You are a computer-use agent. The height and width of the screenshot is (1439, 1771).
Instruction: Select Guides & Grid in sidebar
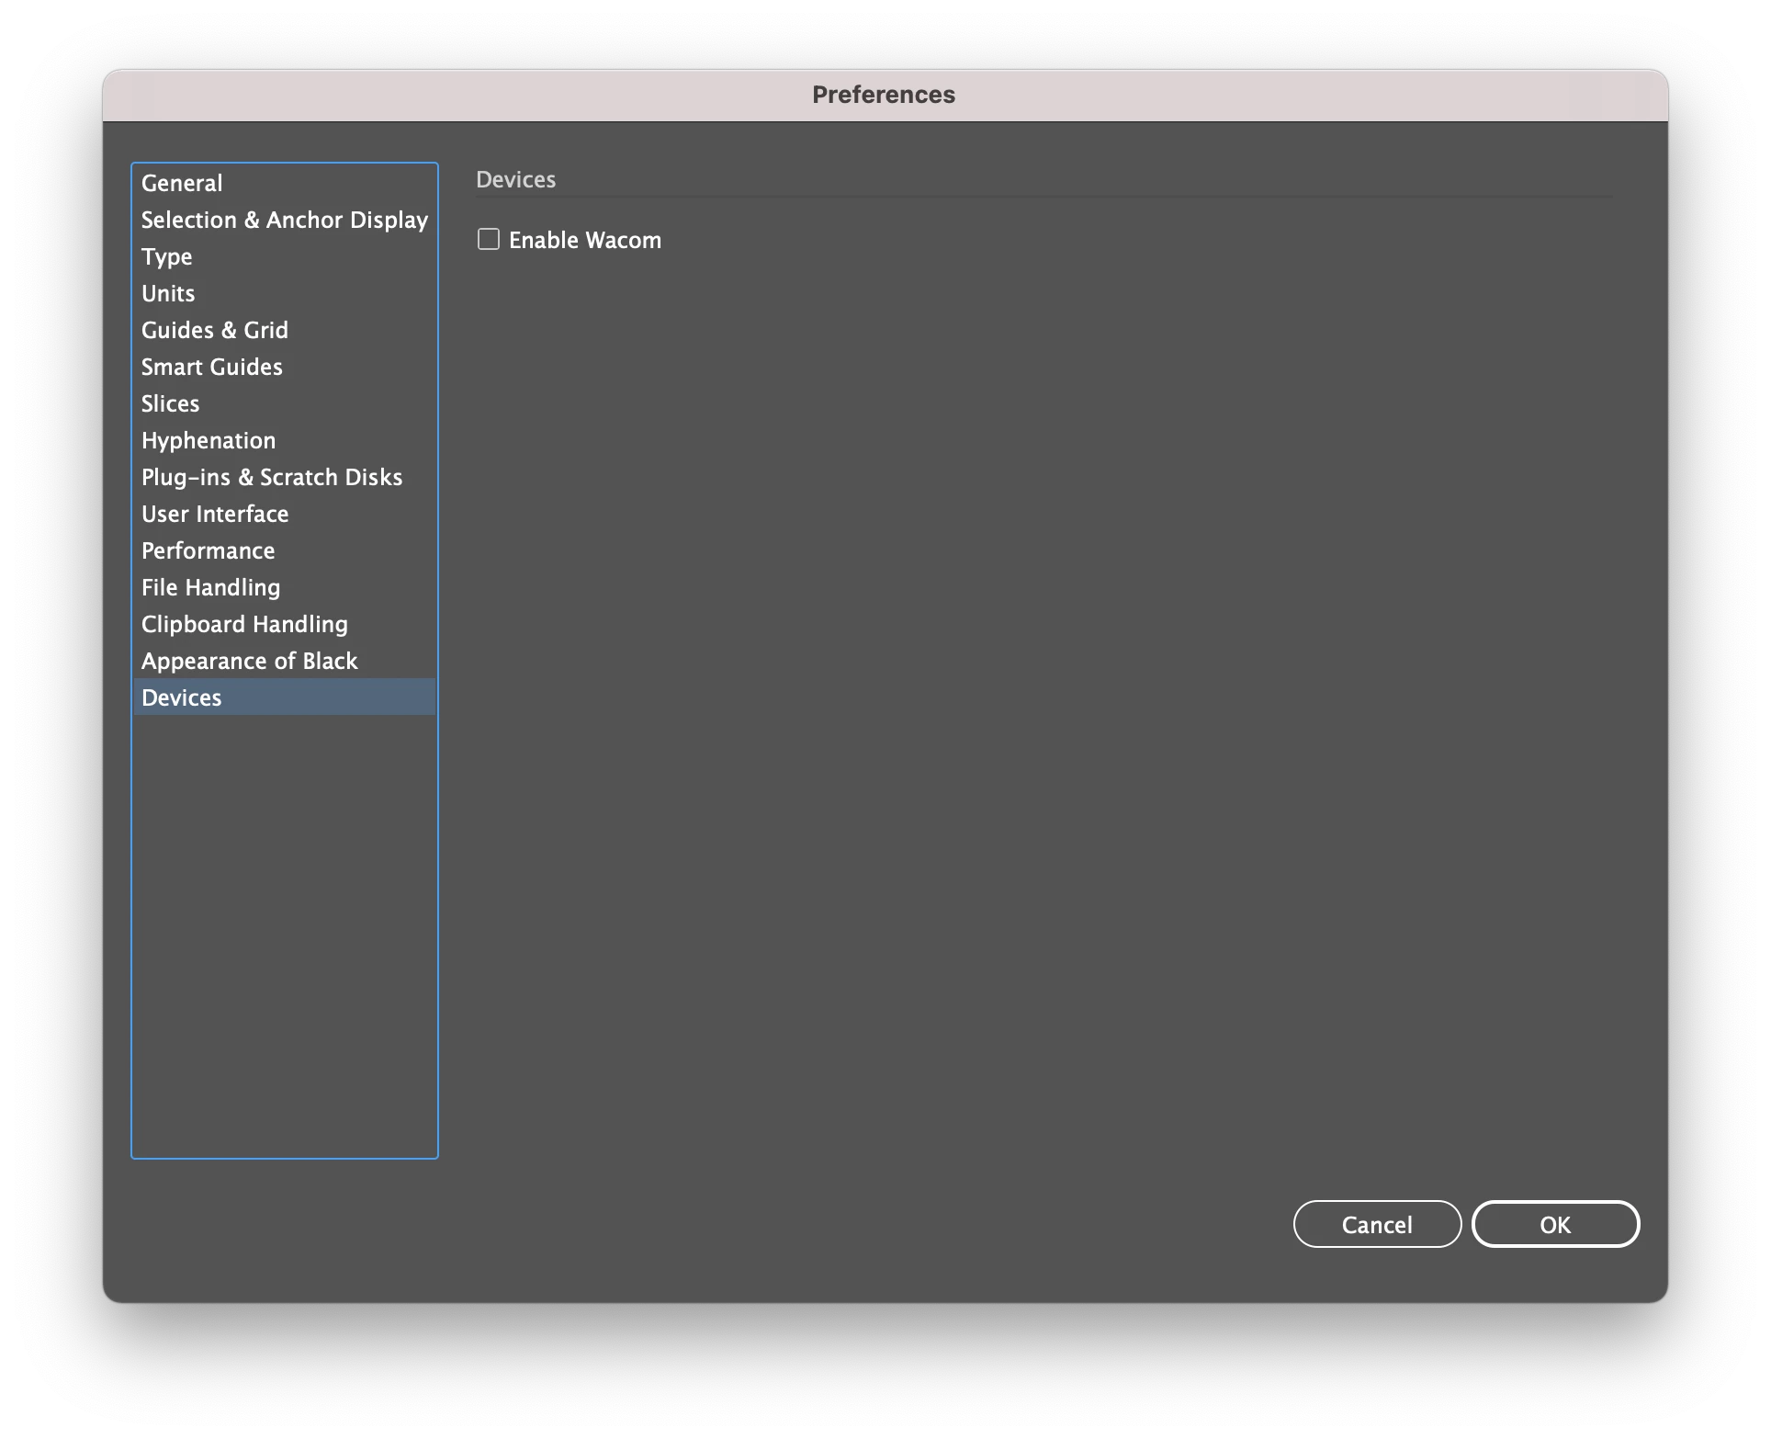[x=214, y=330]
